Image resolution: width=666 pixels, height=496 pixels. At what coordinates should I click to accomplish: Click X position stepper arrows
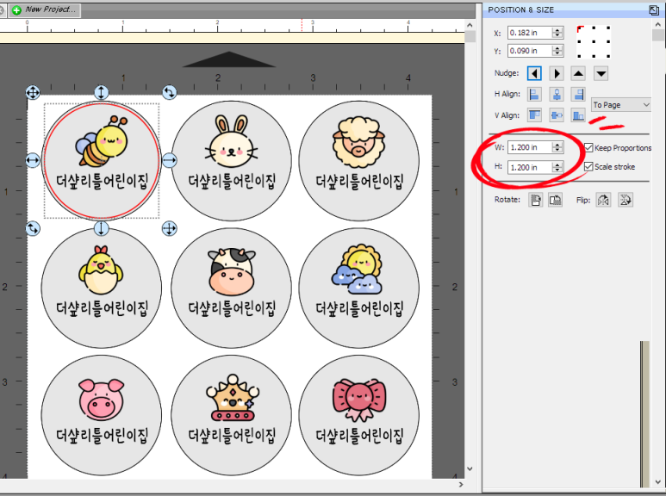pyautogui.click(x=557, y=33)
